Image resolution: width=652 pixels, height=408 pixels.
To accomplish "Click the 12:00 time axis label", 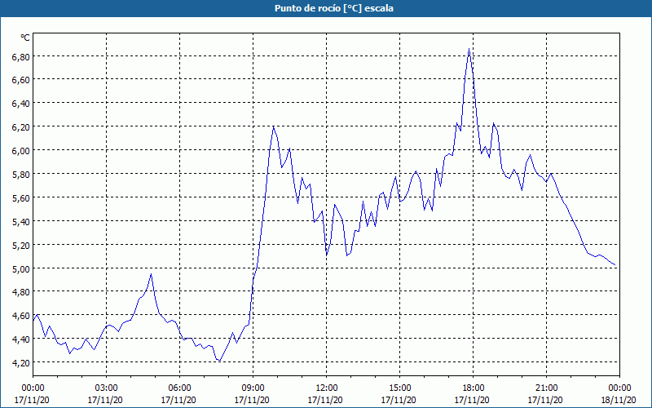I will click(327, 388).
